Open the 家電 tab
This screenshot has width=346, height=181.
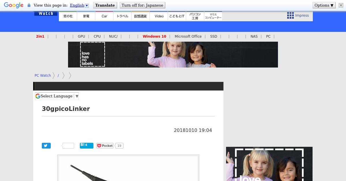coord(86,16)
